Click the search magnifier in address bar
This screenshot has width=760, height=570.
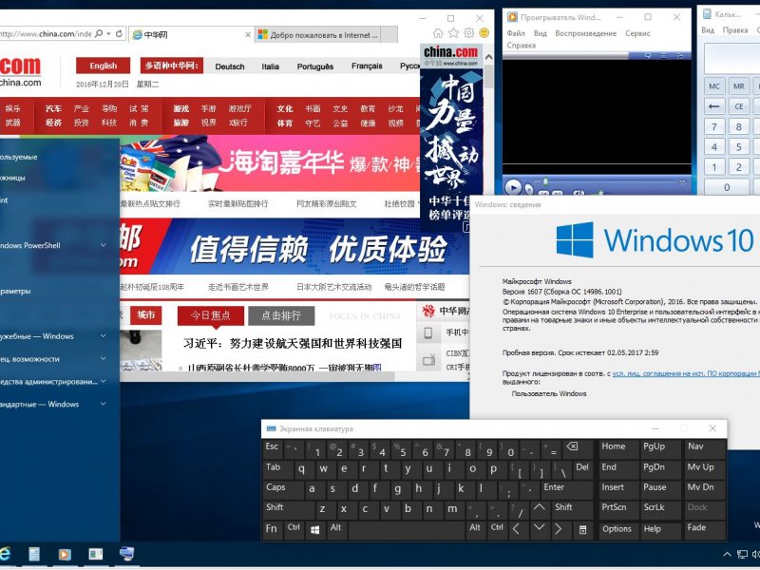(x=99, y=33)
